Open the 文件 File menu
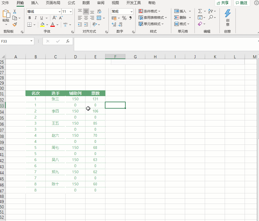Viewport: 259px width, 221px height. pyautogui.click(x=5, y=3)
